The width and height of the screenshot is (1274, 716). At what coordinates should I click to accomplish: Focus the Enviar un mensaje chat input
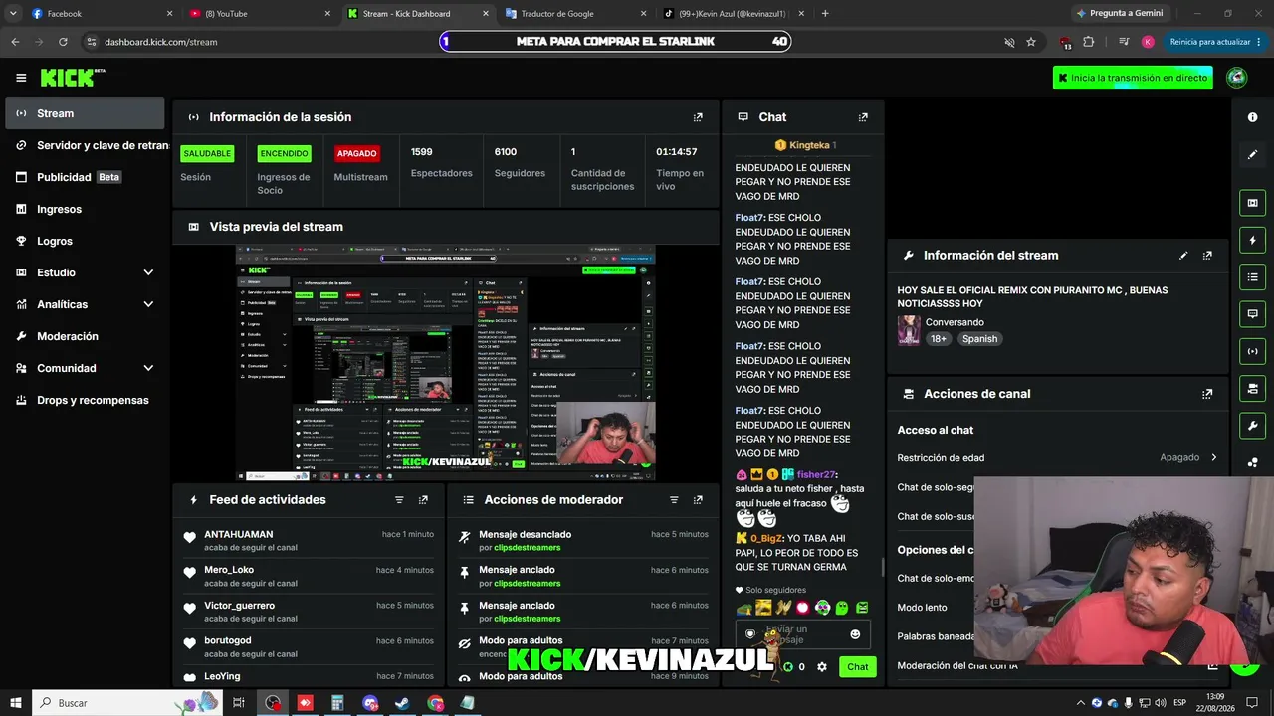tap(803, 634)
